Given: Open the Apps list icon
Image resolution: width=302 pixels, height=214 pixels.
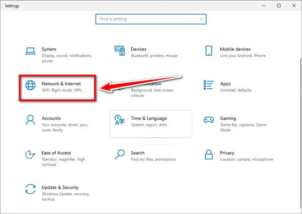Looking at the screenshot, I should (x=209, y=85).
